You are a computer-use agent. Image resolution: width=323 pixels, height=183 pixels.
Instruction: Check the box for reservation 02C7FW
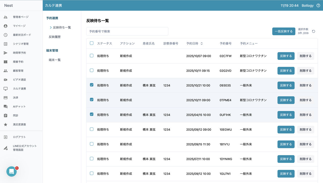click(x=92, y=55)
